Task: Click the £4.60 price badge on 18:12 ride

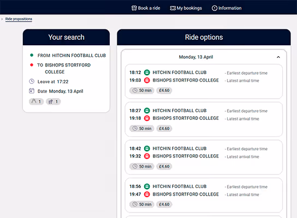Action: click(164, 90)
